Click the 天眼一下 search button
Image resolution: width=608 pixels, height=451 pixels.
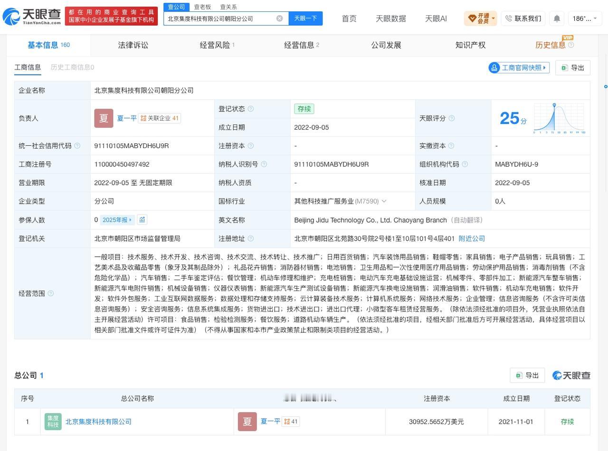point(305,19)
